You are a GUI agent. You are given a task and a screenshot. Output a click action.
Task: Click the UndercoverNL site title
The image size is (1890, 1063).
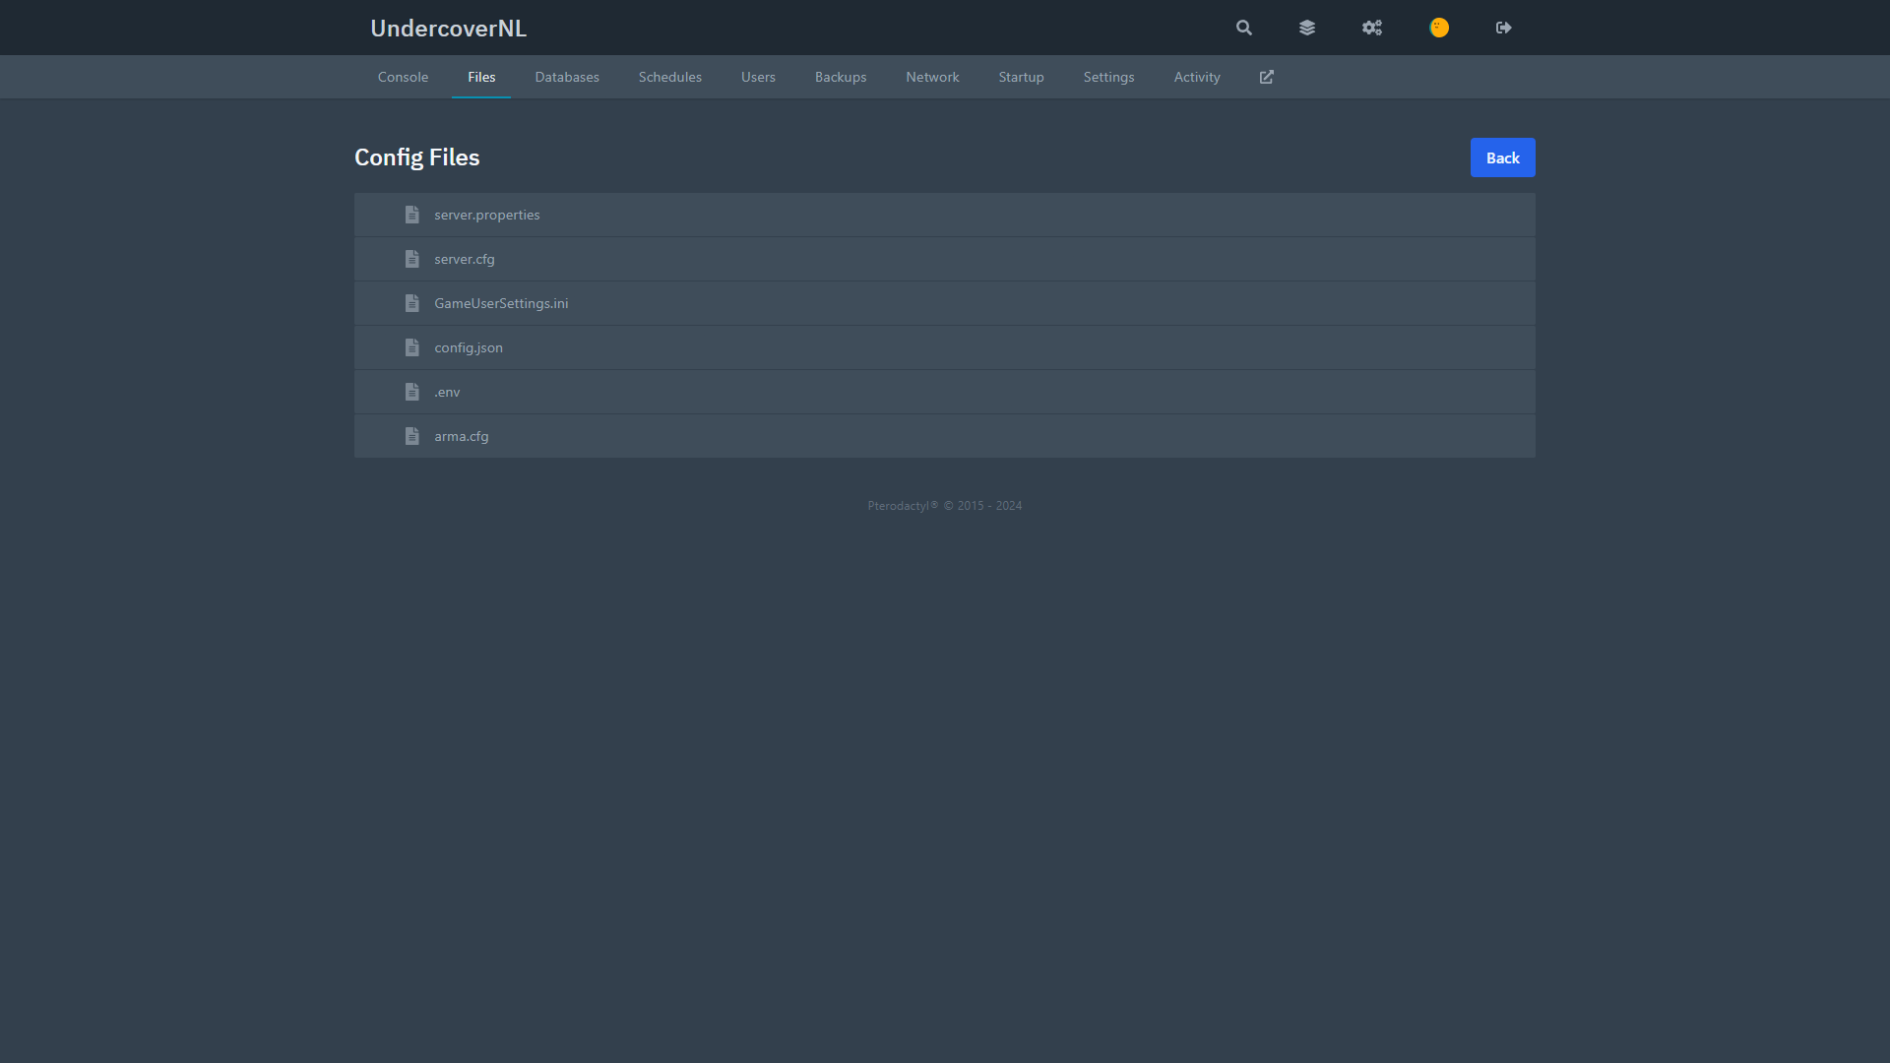tap(448, 29)
